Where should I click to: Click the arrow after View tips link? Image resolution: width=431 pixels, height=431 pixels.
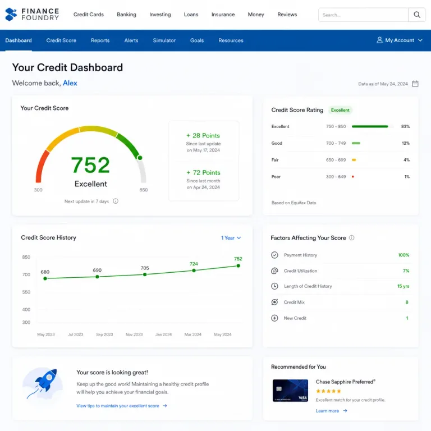pyautogui.click(x=164, y=406)
